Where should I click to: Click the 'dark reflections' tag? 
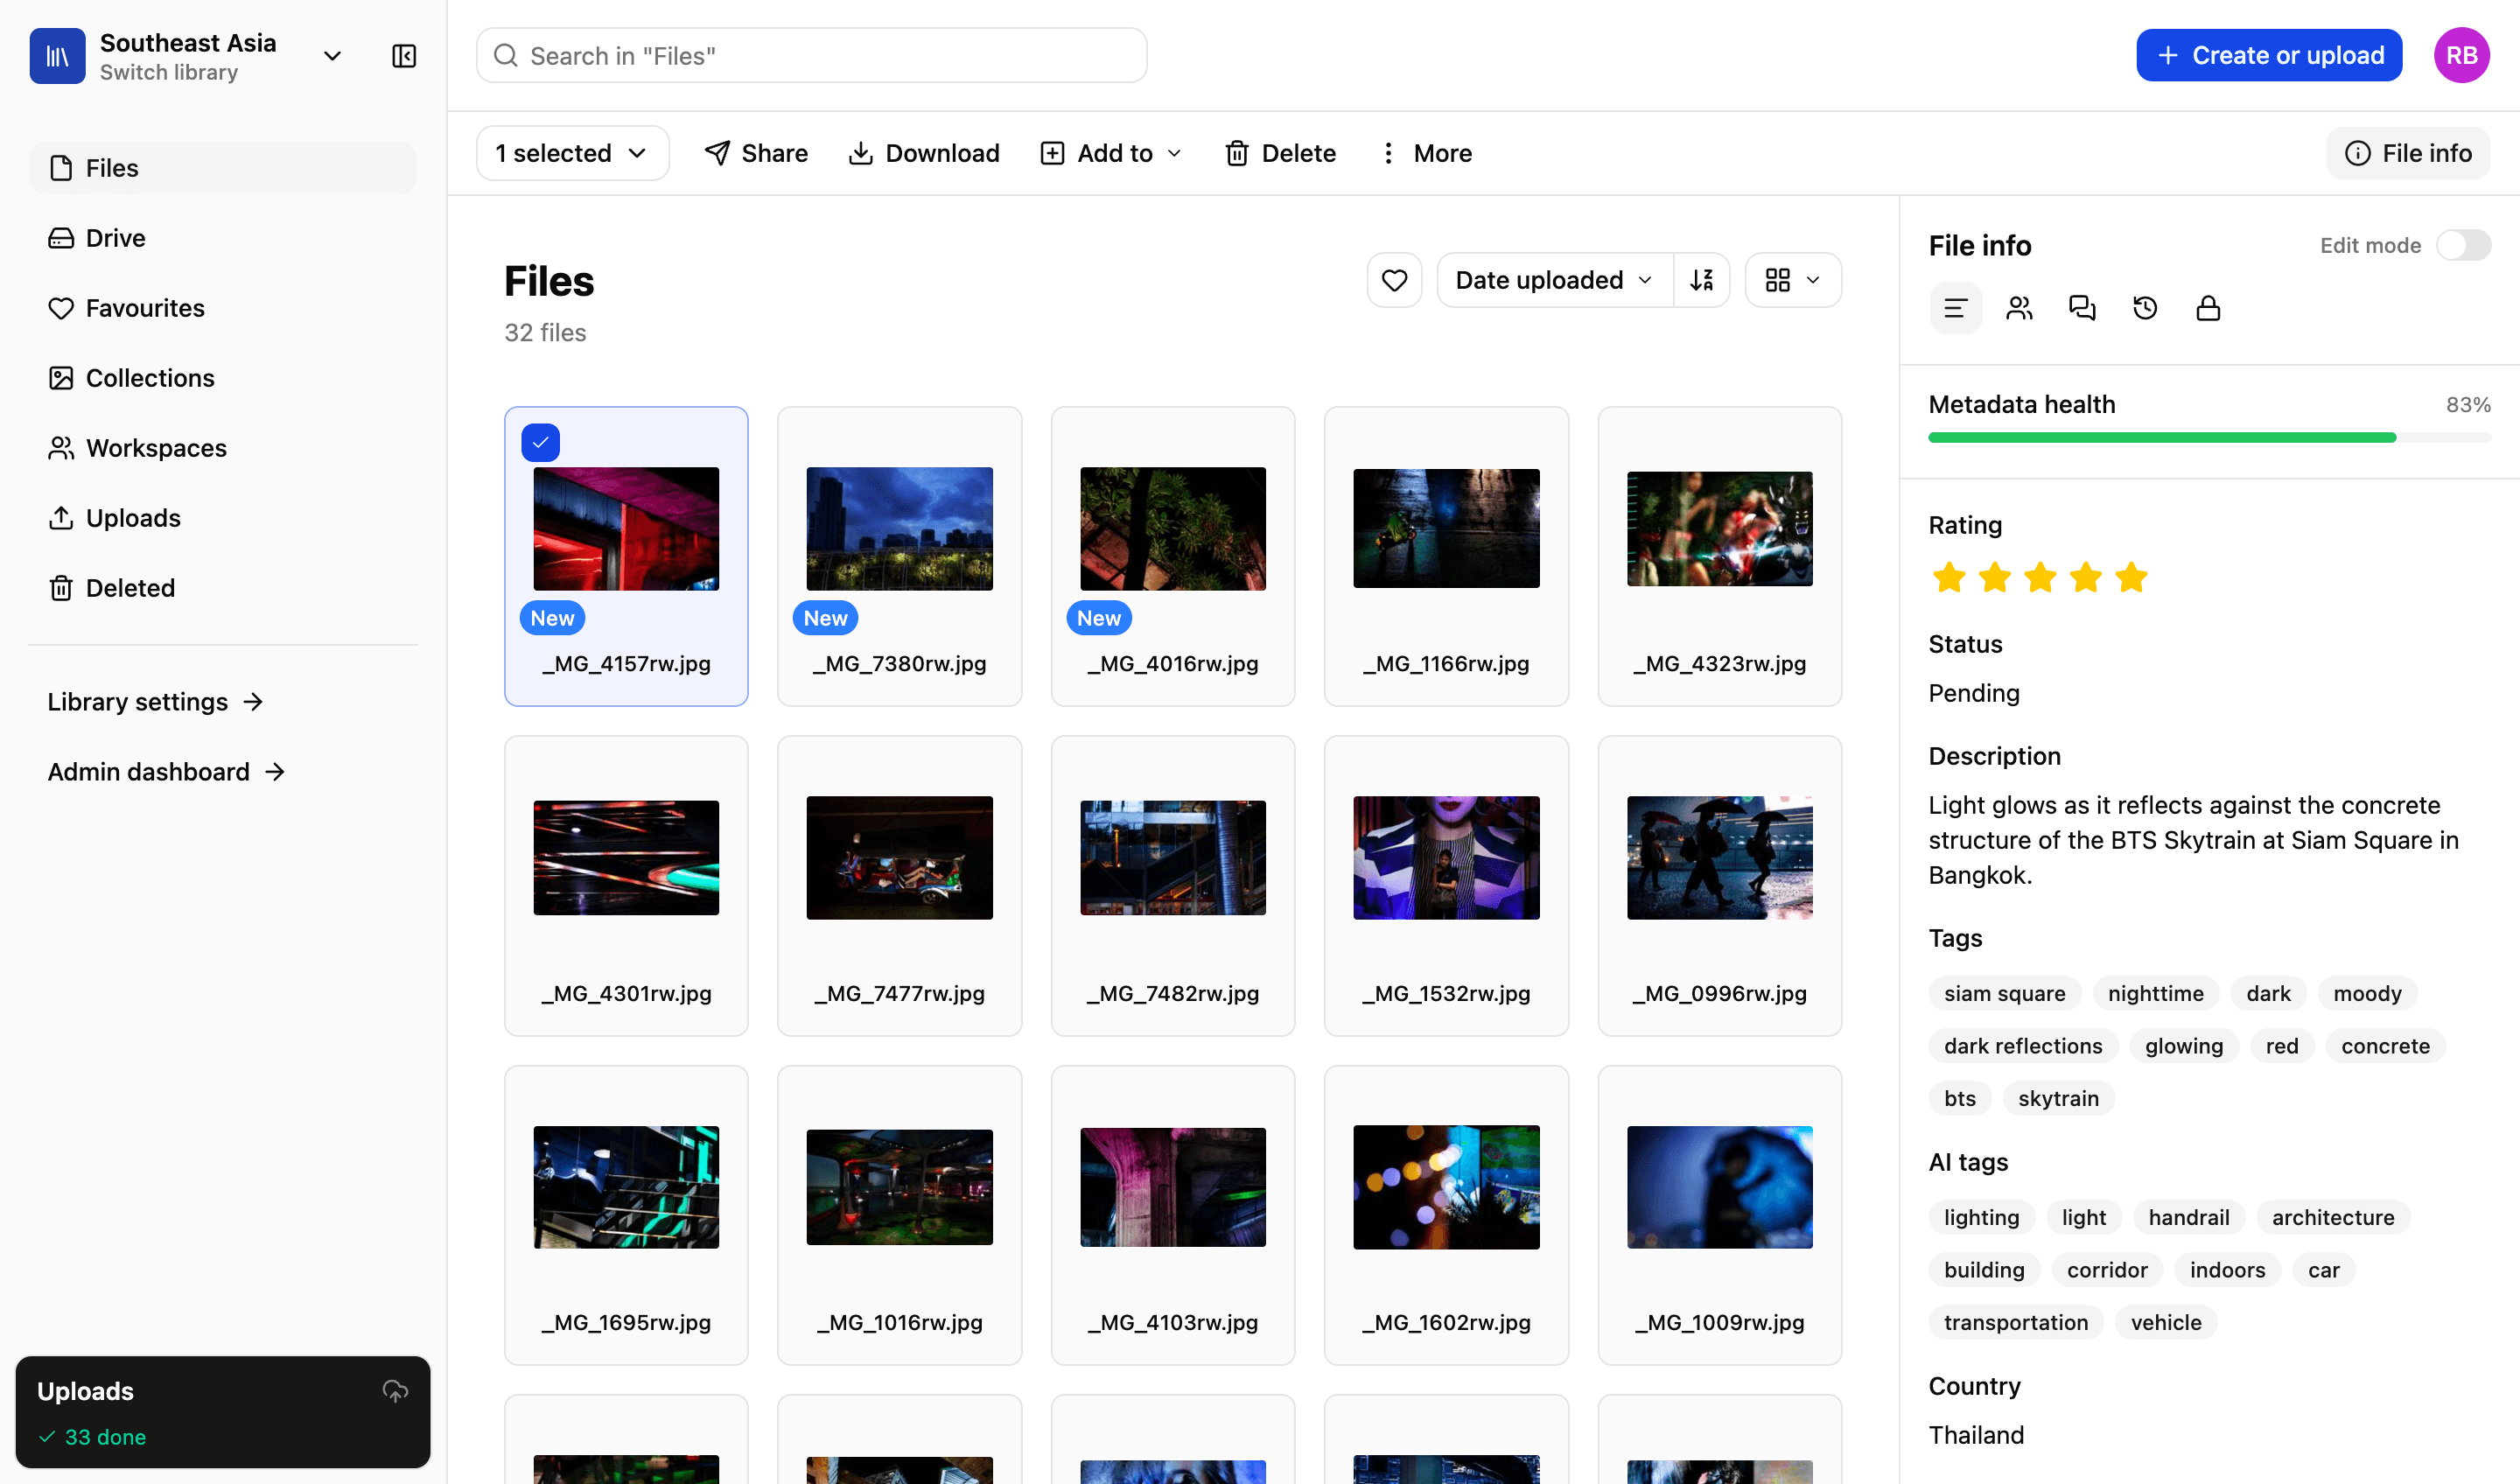coord(2023,1046)
